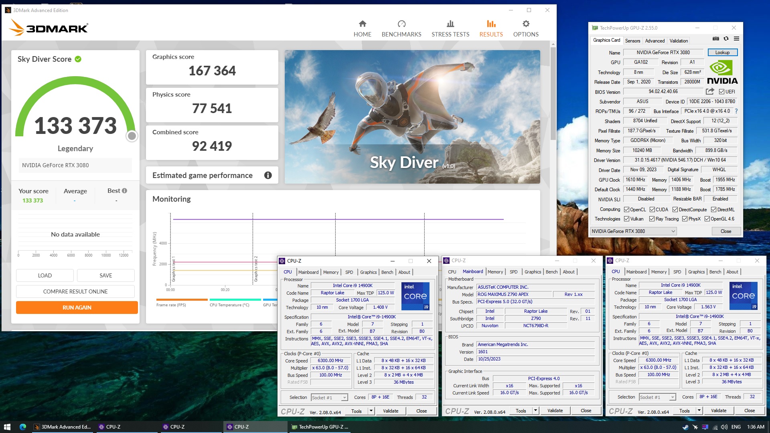Refresh GPU-Z data with the refresh arrows icon
This screenshot has height=433, width=770.
click(x=726, y=39)
